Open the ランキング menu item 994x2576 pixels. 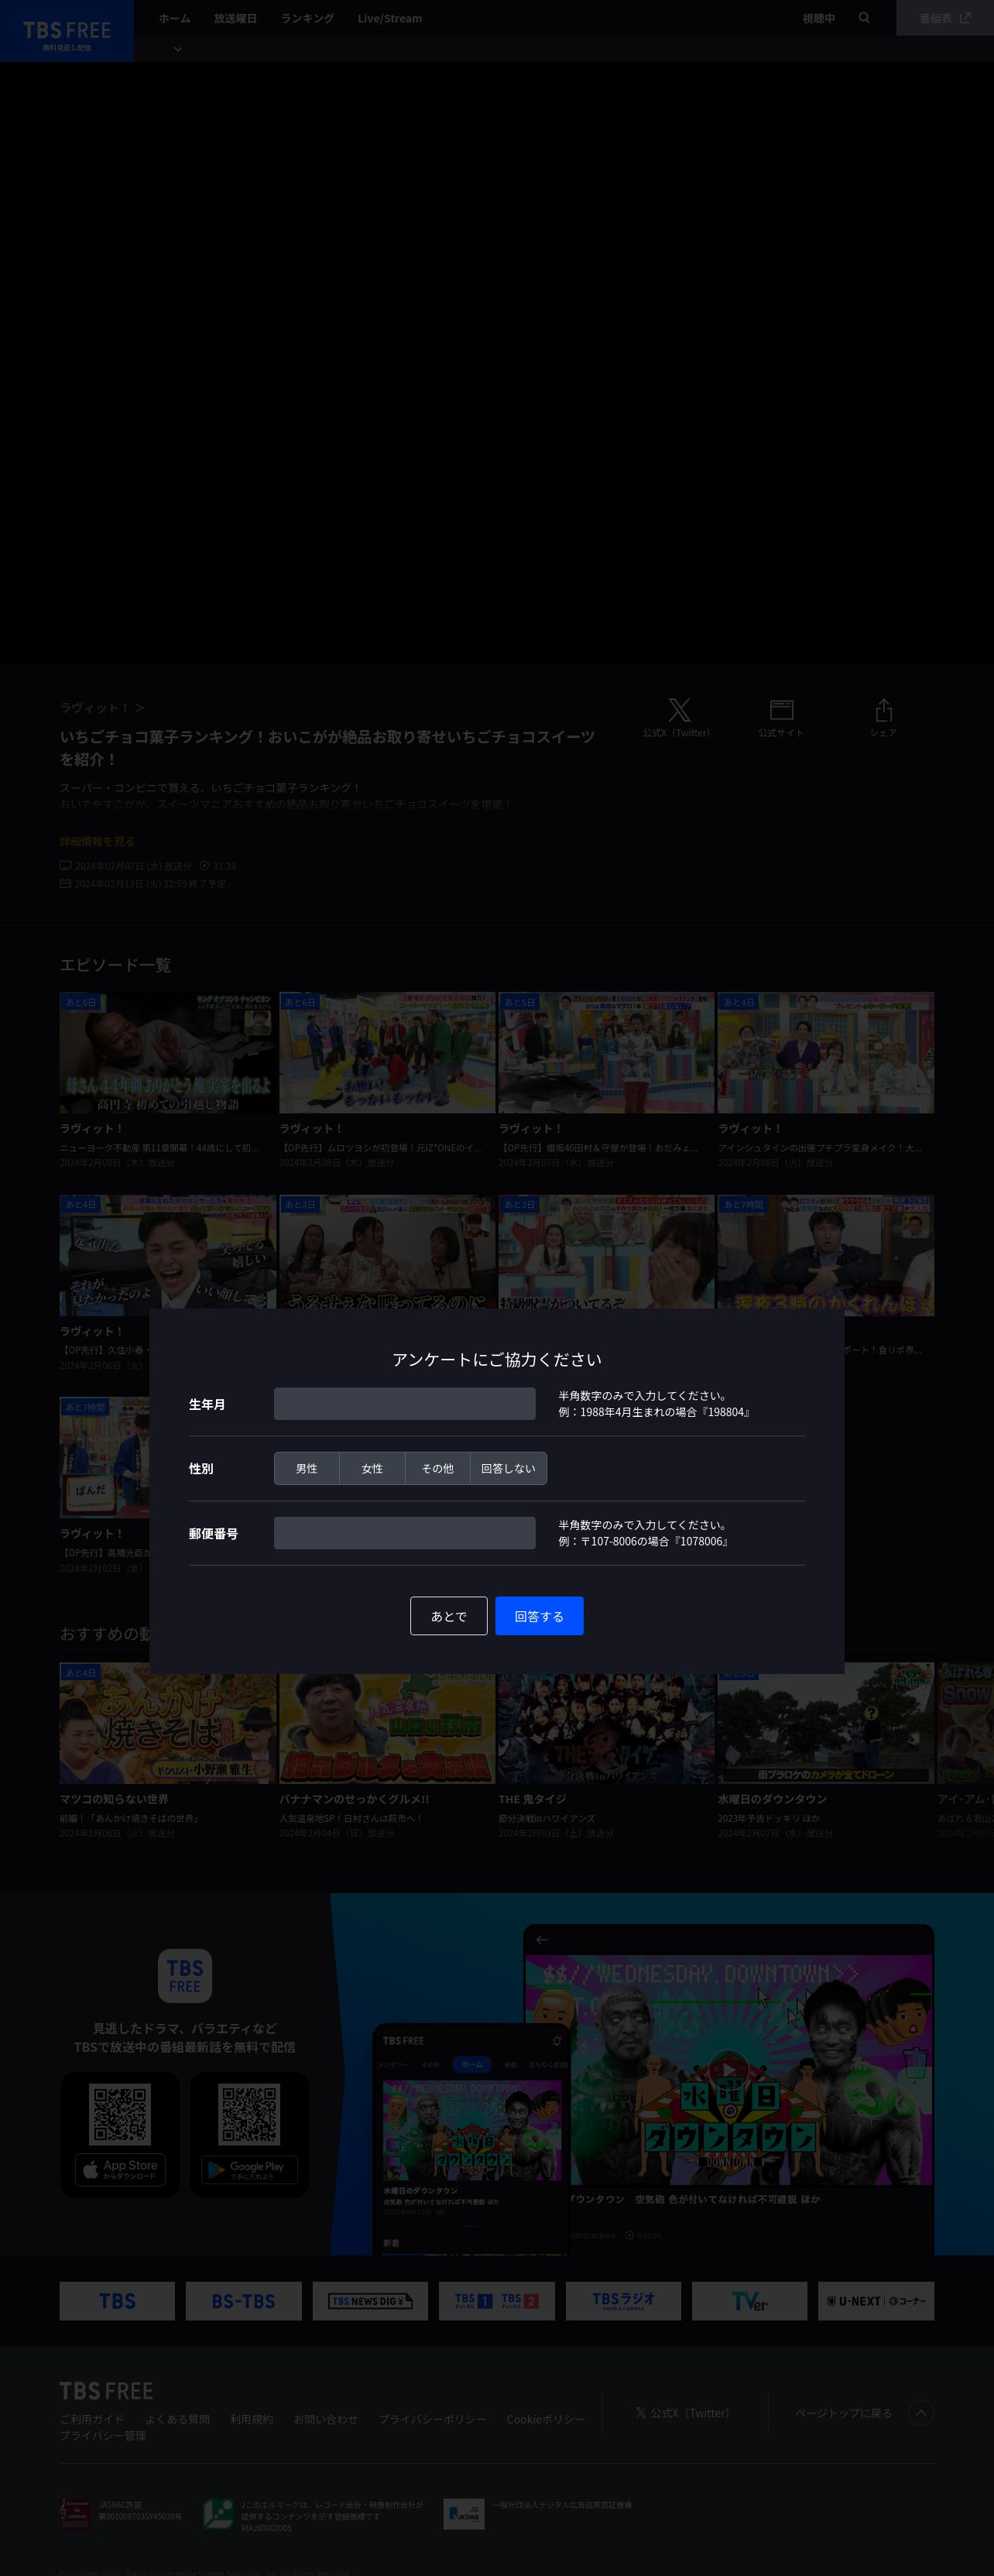(x=307, y=18)
